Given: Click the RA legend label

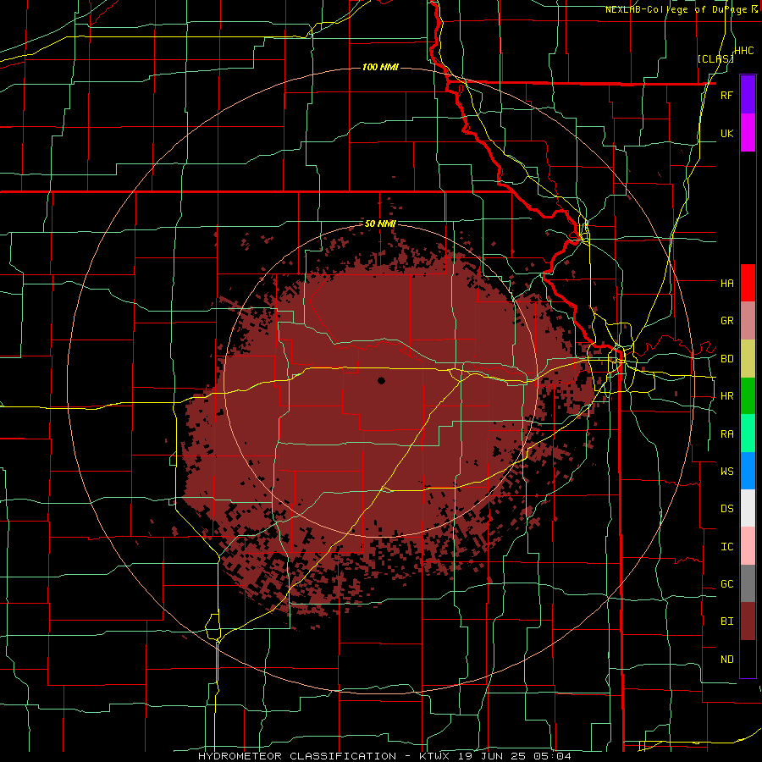Looking at the screenshot, I should [x=726, y=434].
